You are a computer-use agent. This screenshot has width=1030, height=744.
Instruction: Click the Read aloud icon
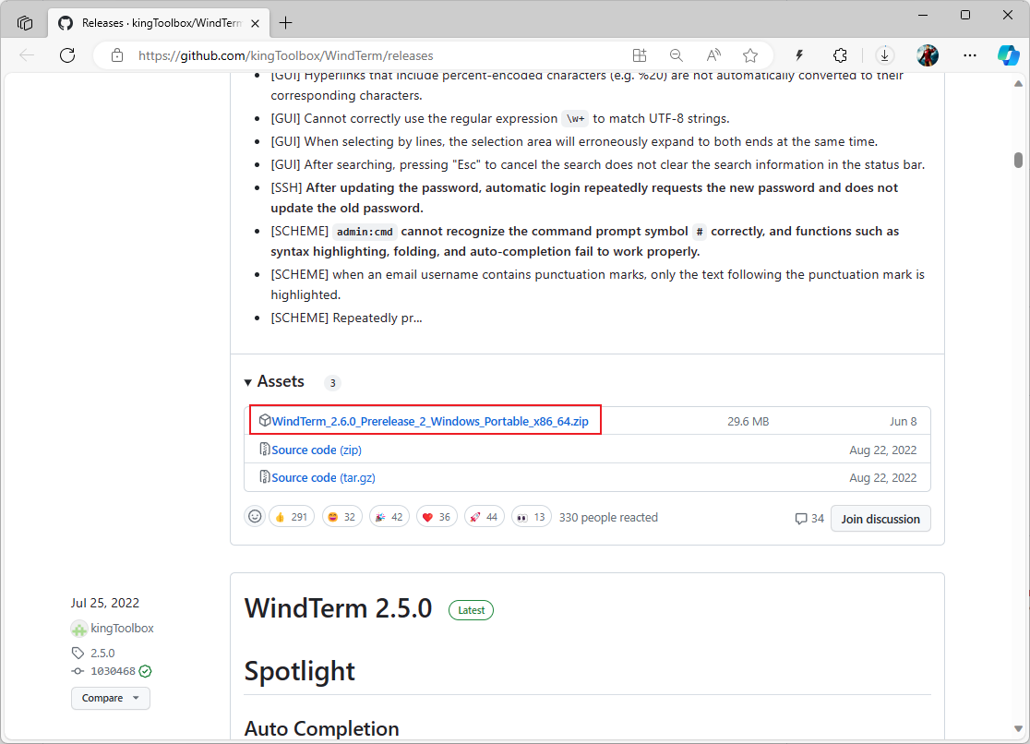click(713, 55)
